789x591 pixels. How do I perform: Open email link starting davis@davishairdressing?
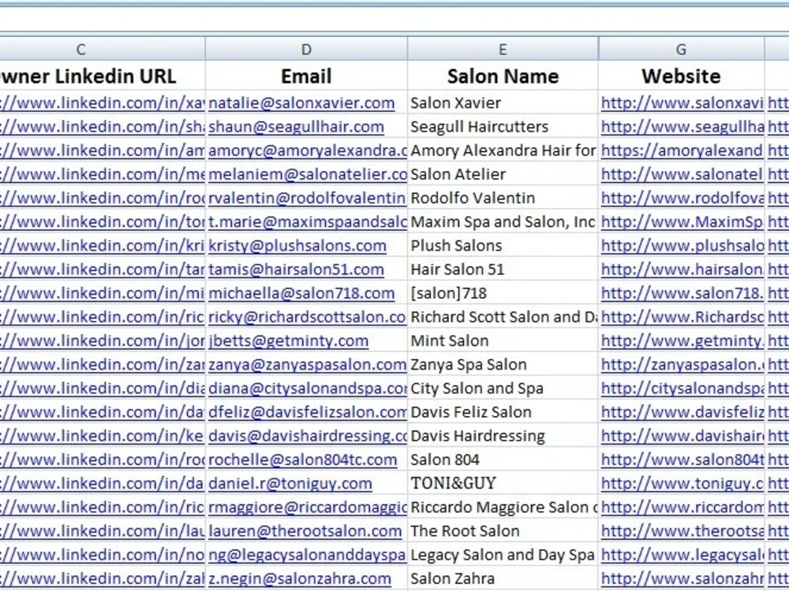tap(308, 436)
